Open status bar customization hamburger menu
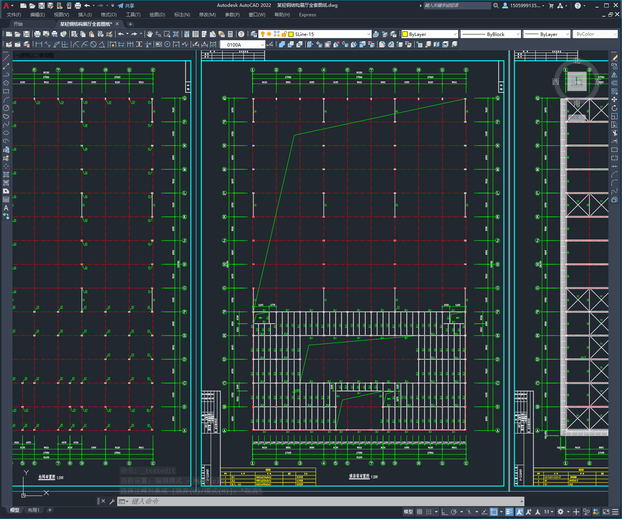The image size is (622, 519). coord(615,512)
